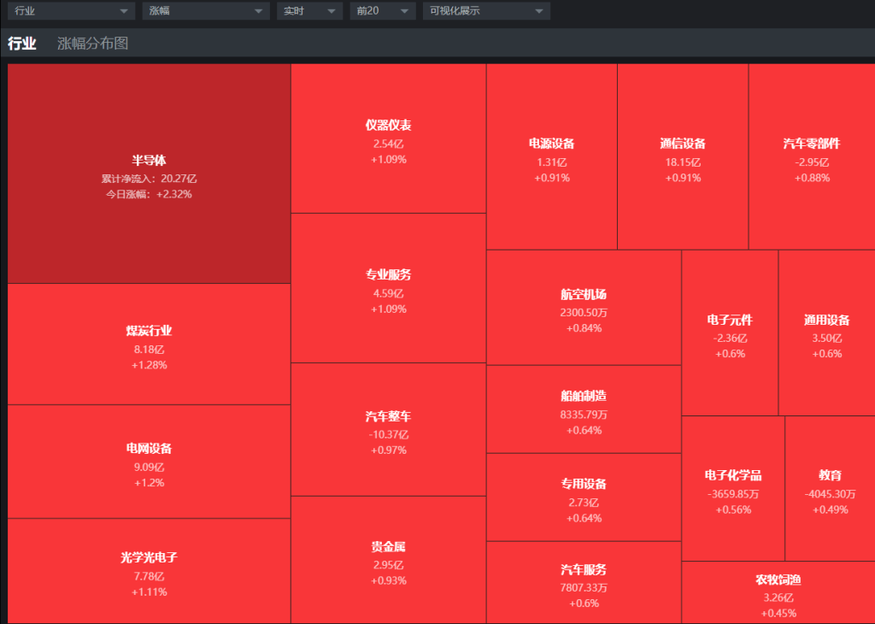The width and height of the screenshot is (875, 624).
Task: Select the 仪器仪表 treemap tile
Action: coord(388,139)
